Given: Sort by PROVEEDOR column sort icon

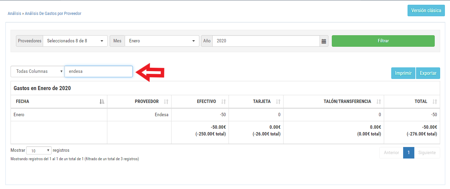Looking at the screenshot, I should pyautogui.click(x=166, y=102).
